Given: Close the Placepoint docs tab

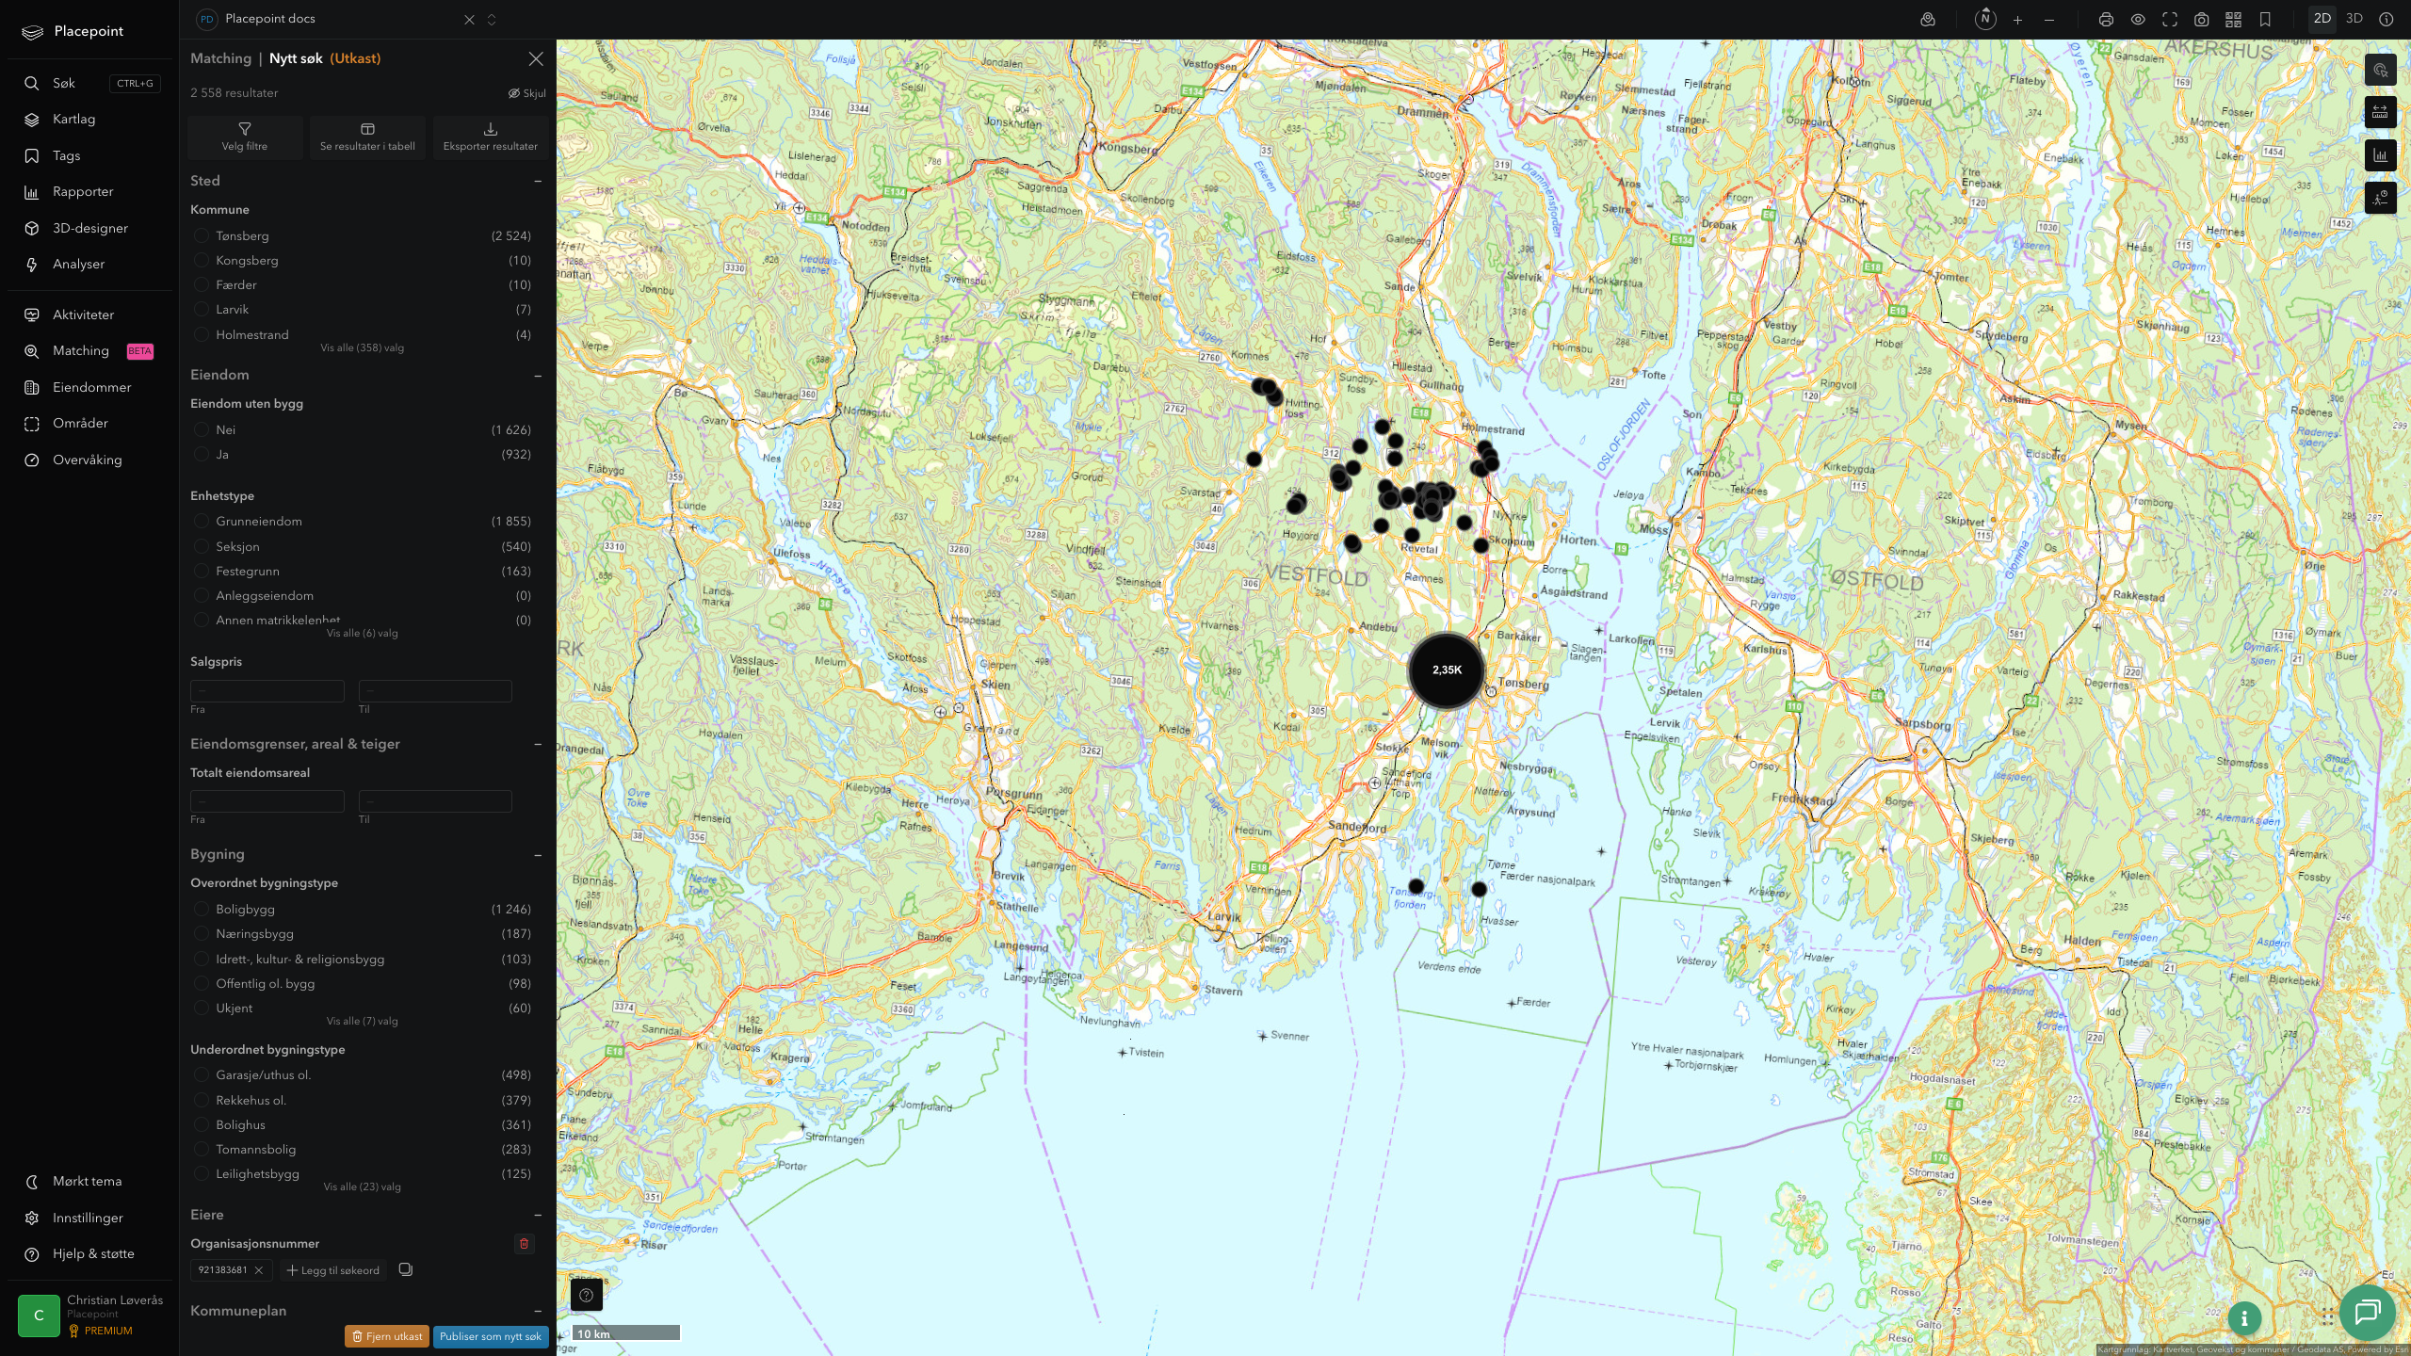Looking at the screenshot, I should [469, 20].
